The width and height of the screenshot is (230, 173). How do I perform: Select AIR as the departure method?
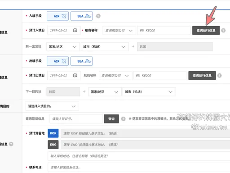pos(57,61)
